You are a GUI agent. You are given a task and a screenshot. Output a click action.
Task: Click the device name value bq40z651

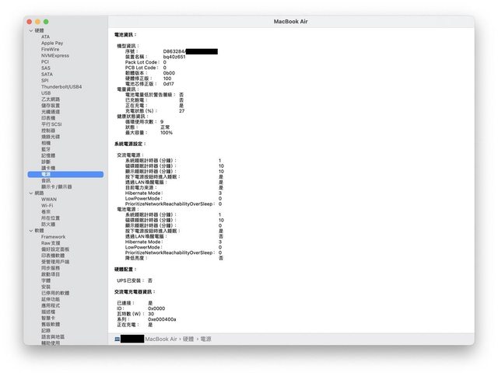pos(174,57)
